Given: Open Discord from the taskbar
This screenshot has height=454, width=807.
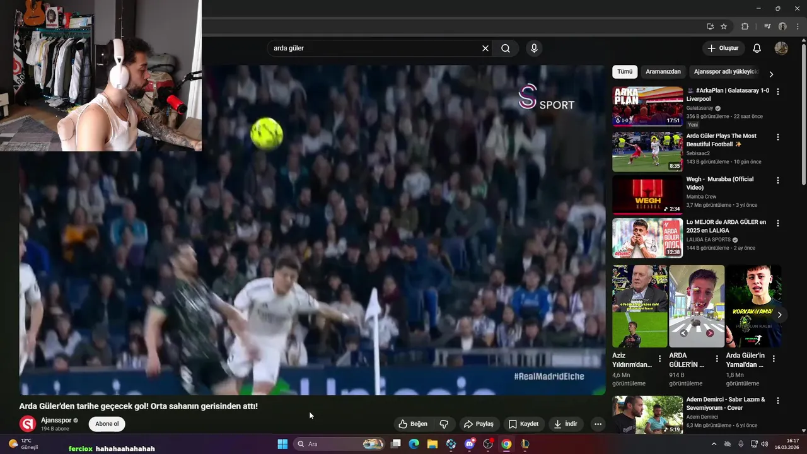Looking at the screenshot, I should click(x=469, y=444).
